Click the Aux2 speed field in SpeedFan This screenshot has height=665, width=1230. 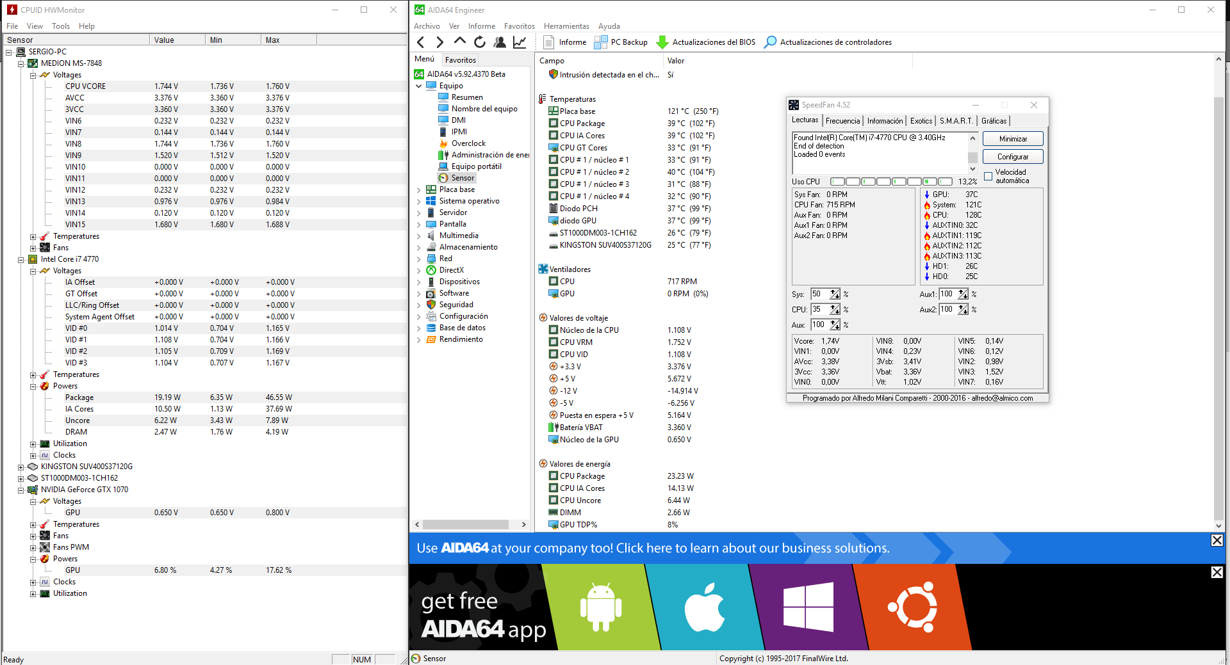[948, 309]
